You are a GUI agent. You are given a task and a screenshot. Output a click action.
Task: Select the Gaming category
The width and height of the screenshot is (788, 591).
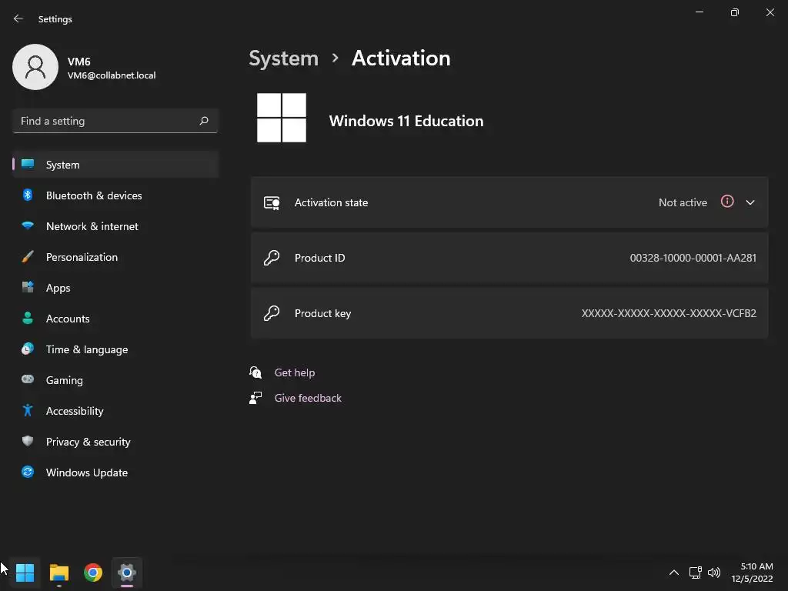click(x=115, y=379)
